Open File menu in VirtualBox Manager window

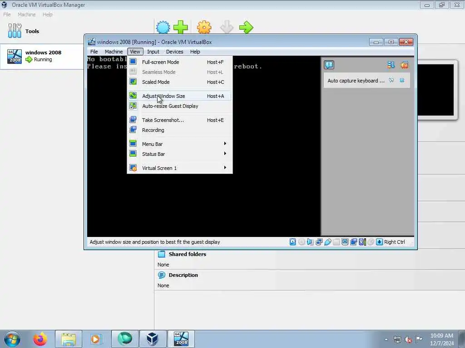(x=7, y=14)
